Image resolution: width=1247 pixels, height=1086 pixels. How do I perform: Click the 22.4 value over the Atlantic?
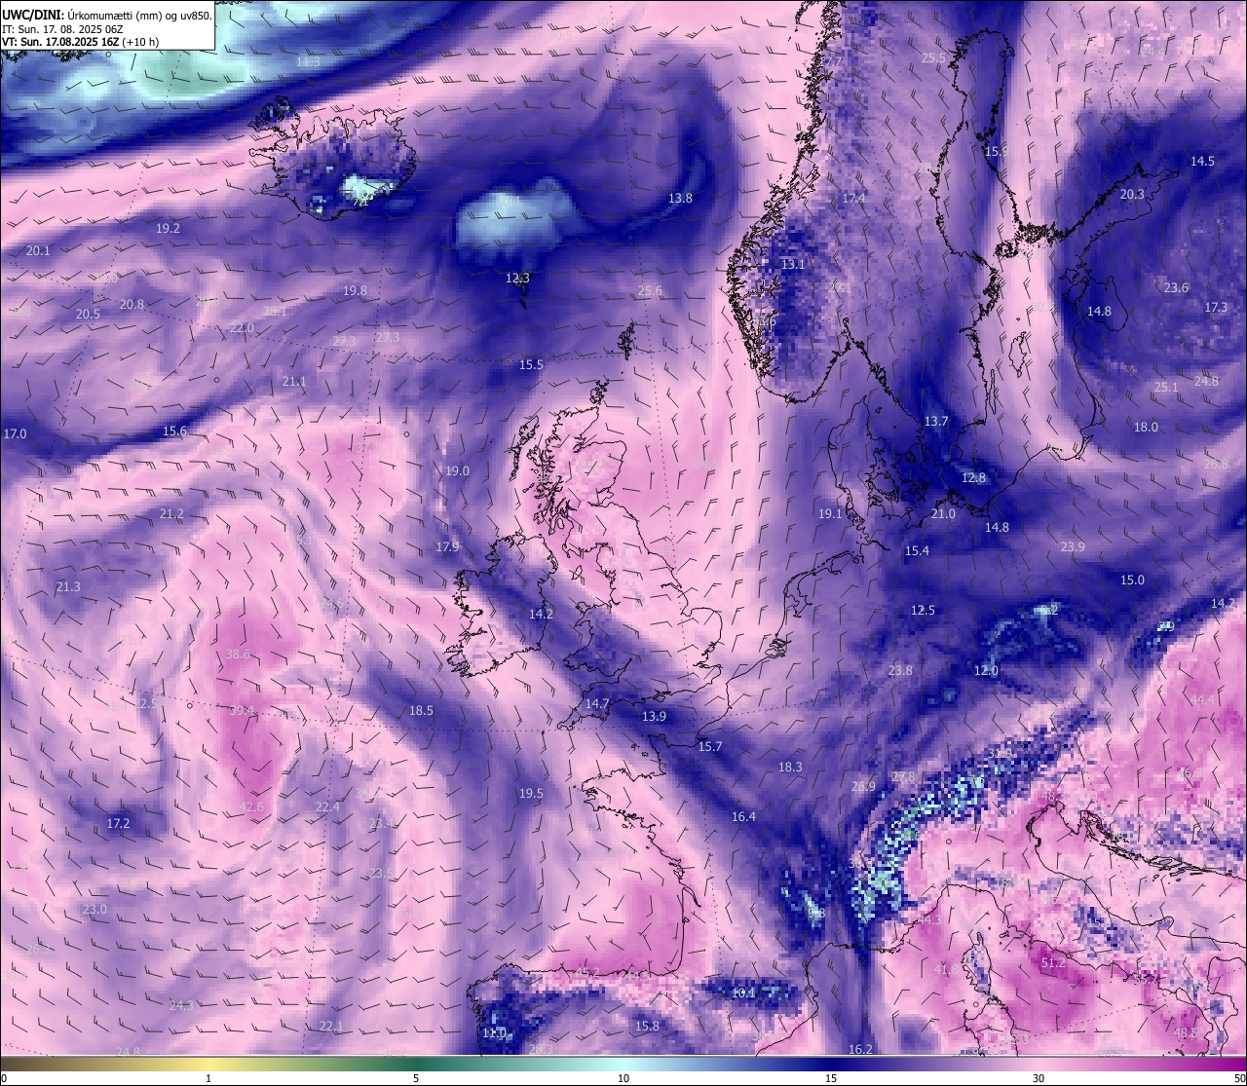tap(327, 806)
